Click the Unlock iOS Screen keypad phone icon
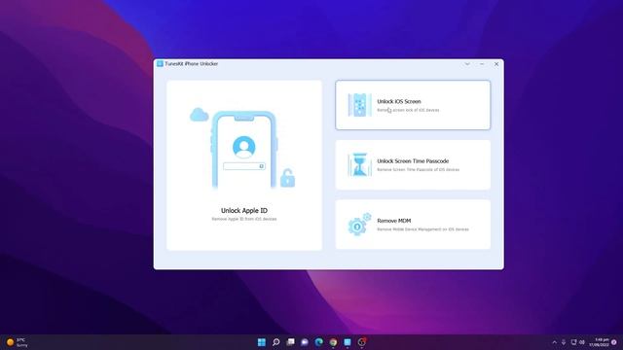 pos(359,105)
